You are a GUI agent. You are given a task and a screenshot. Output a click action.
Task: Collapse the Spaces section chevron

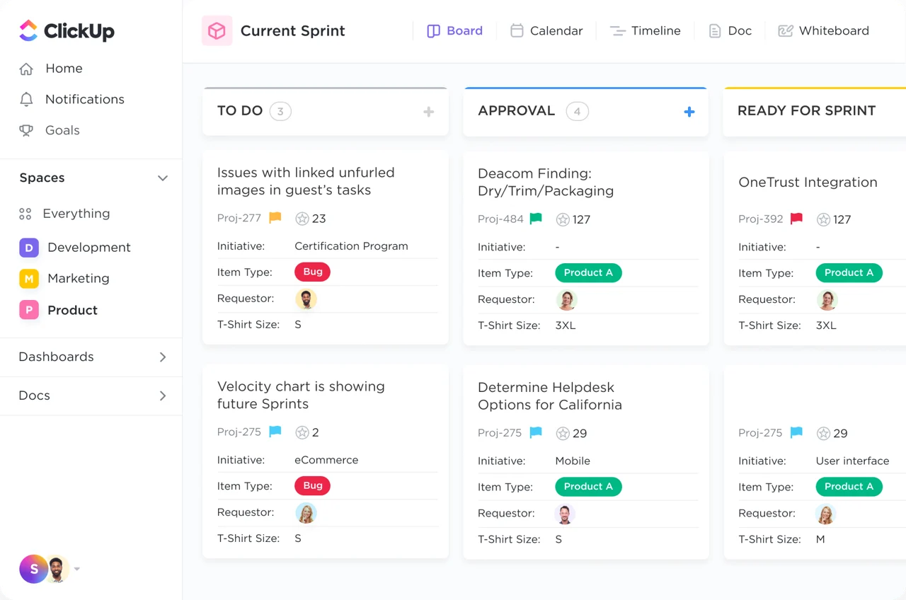[x=163, y=178]
